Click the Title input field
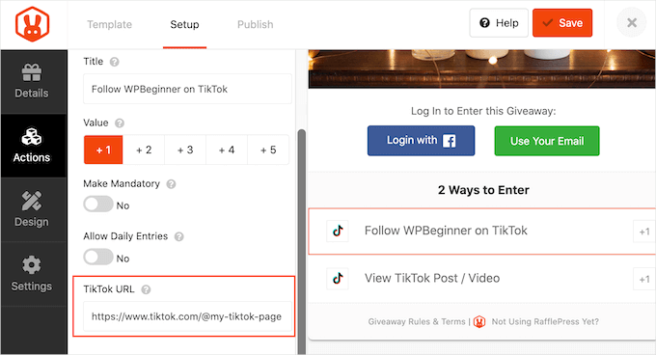This screenshot has width=656, height=355. click(x=187, y=89)
